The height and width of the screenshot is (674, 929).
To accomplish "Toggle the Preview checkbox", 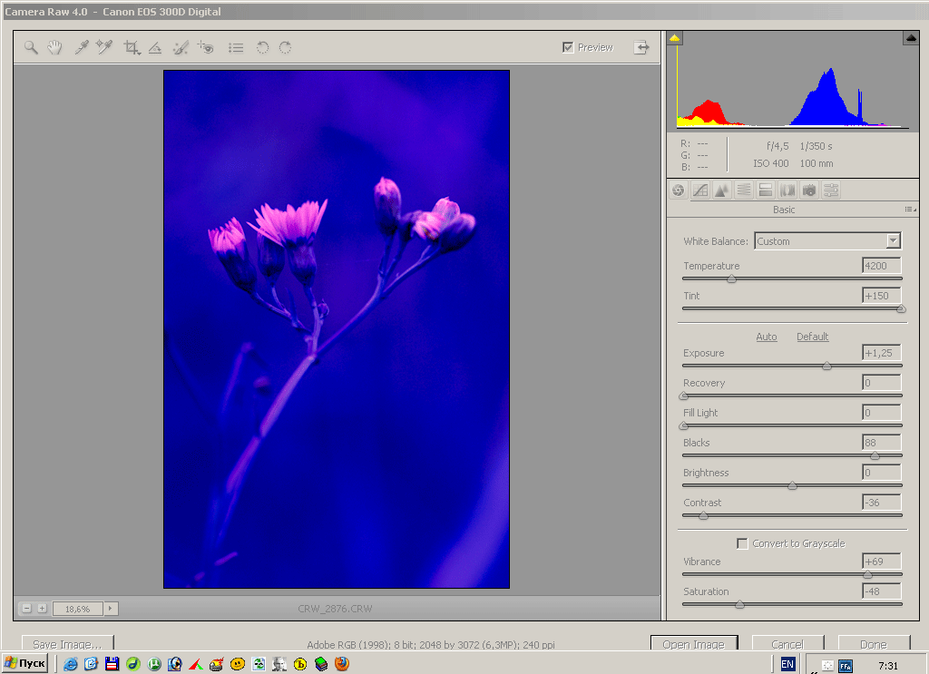I will [568, 47].
